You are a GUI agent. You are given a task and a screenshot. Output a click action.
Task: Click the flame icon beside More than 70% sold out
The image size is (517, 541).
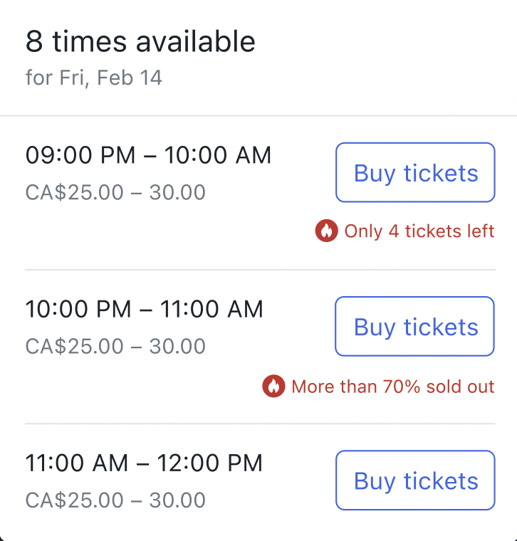273,386
